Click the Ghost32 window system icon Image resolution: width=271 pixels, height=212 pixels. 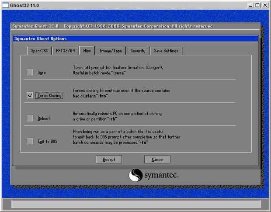tap(5, 5)
